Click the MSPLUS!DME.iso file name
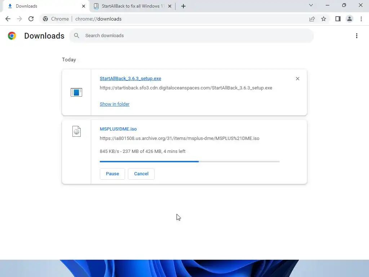 click(118, 129)
